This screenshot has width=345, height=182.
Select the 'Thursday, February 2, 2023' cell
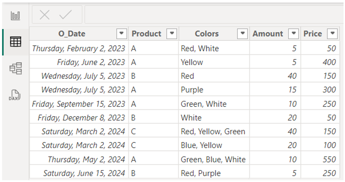pyautogui.click(x=79, y=49)
